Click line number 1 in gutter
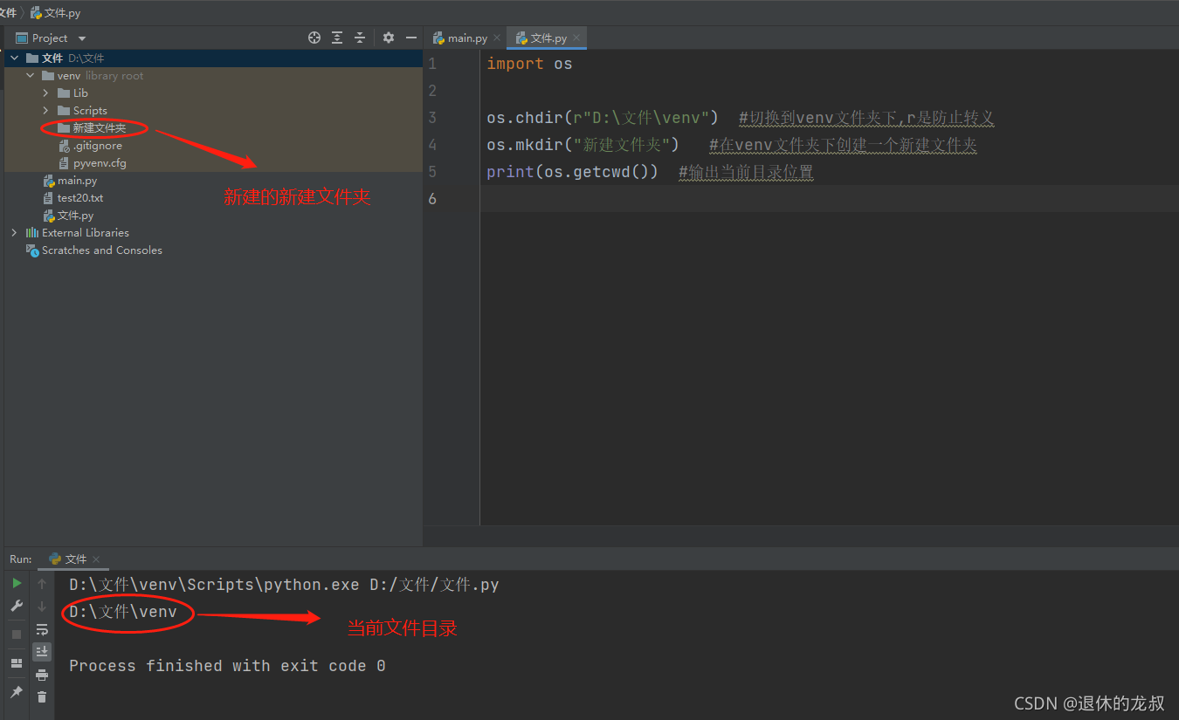This screenshot has height=720, width=1179. pos(432,64)
